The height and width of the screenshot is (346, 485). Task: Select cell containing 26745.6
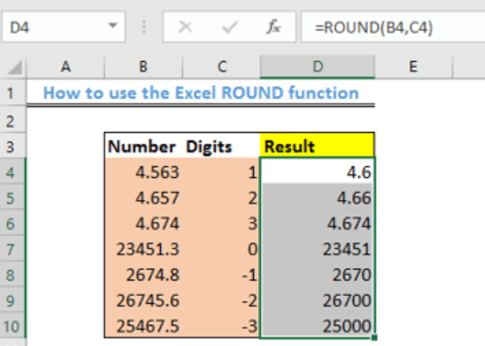click(143, 300)
